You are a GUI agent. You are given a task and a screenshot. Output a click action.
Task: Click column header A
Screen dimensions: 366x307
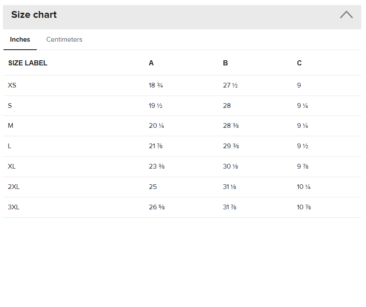(151, 63)
